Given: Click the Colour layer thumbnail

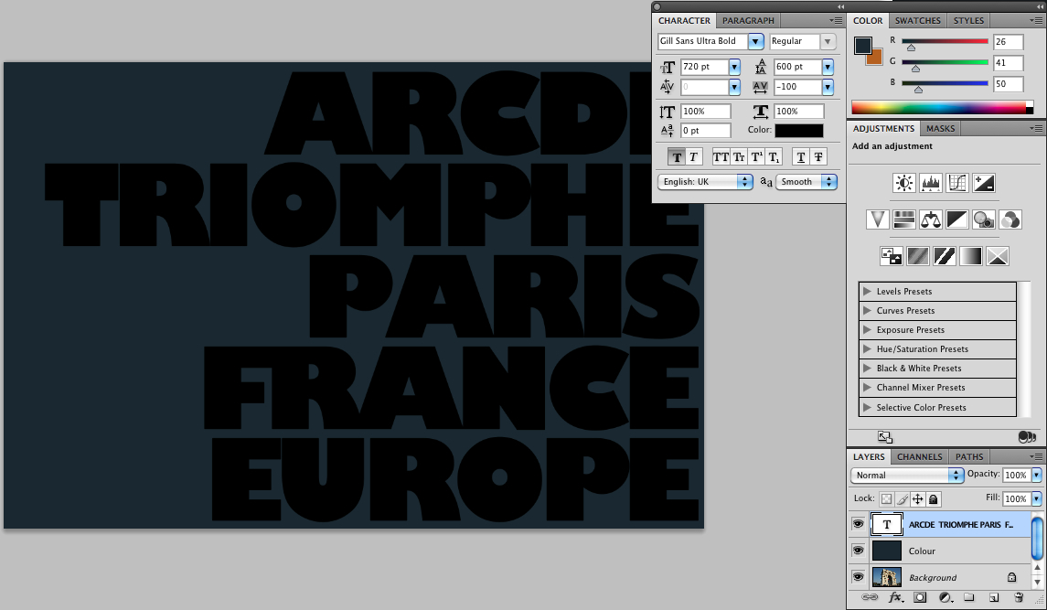Looking at the screenshot, I should [887, 551].
